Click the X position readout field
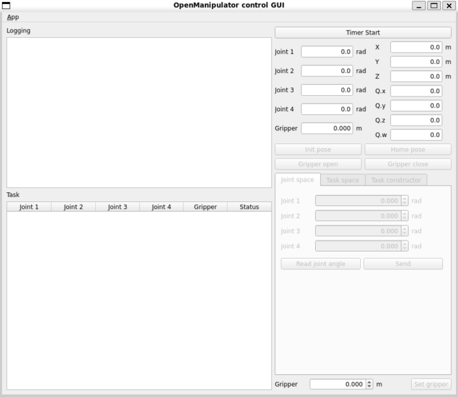Screen dimensions: 458x397 416,48
